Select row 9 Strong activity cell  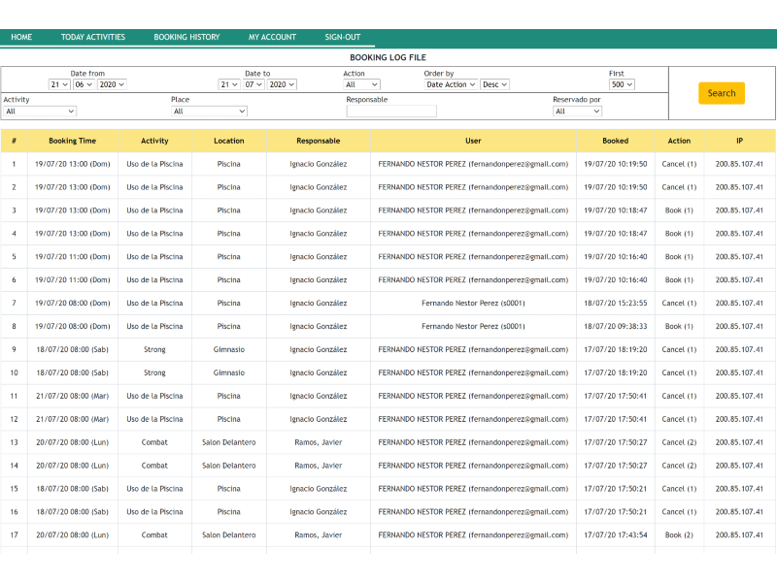coord(154,349)
